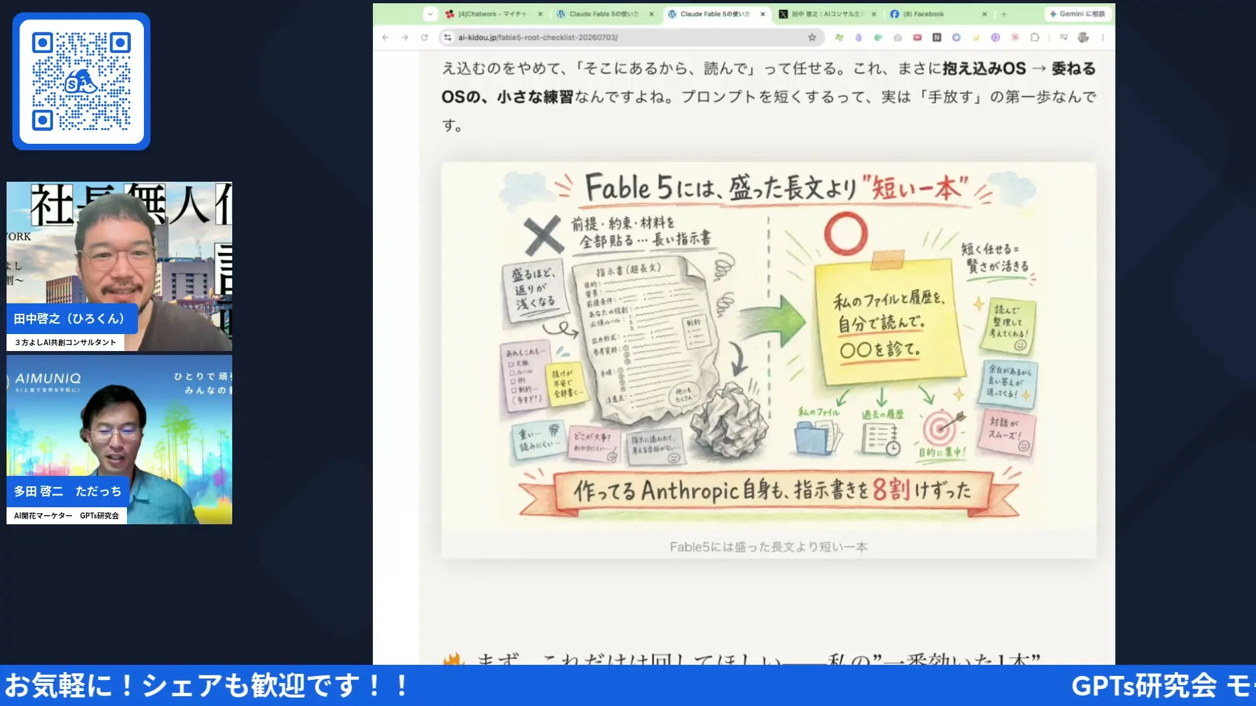Close the first Claude Fable tab
The image size is (1256, 706).
652,14
